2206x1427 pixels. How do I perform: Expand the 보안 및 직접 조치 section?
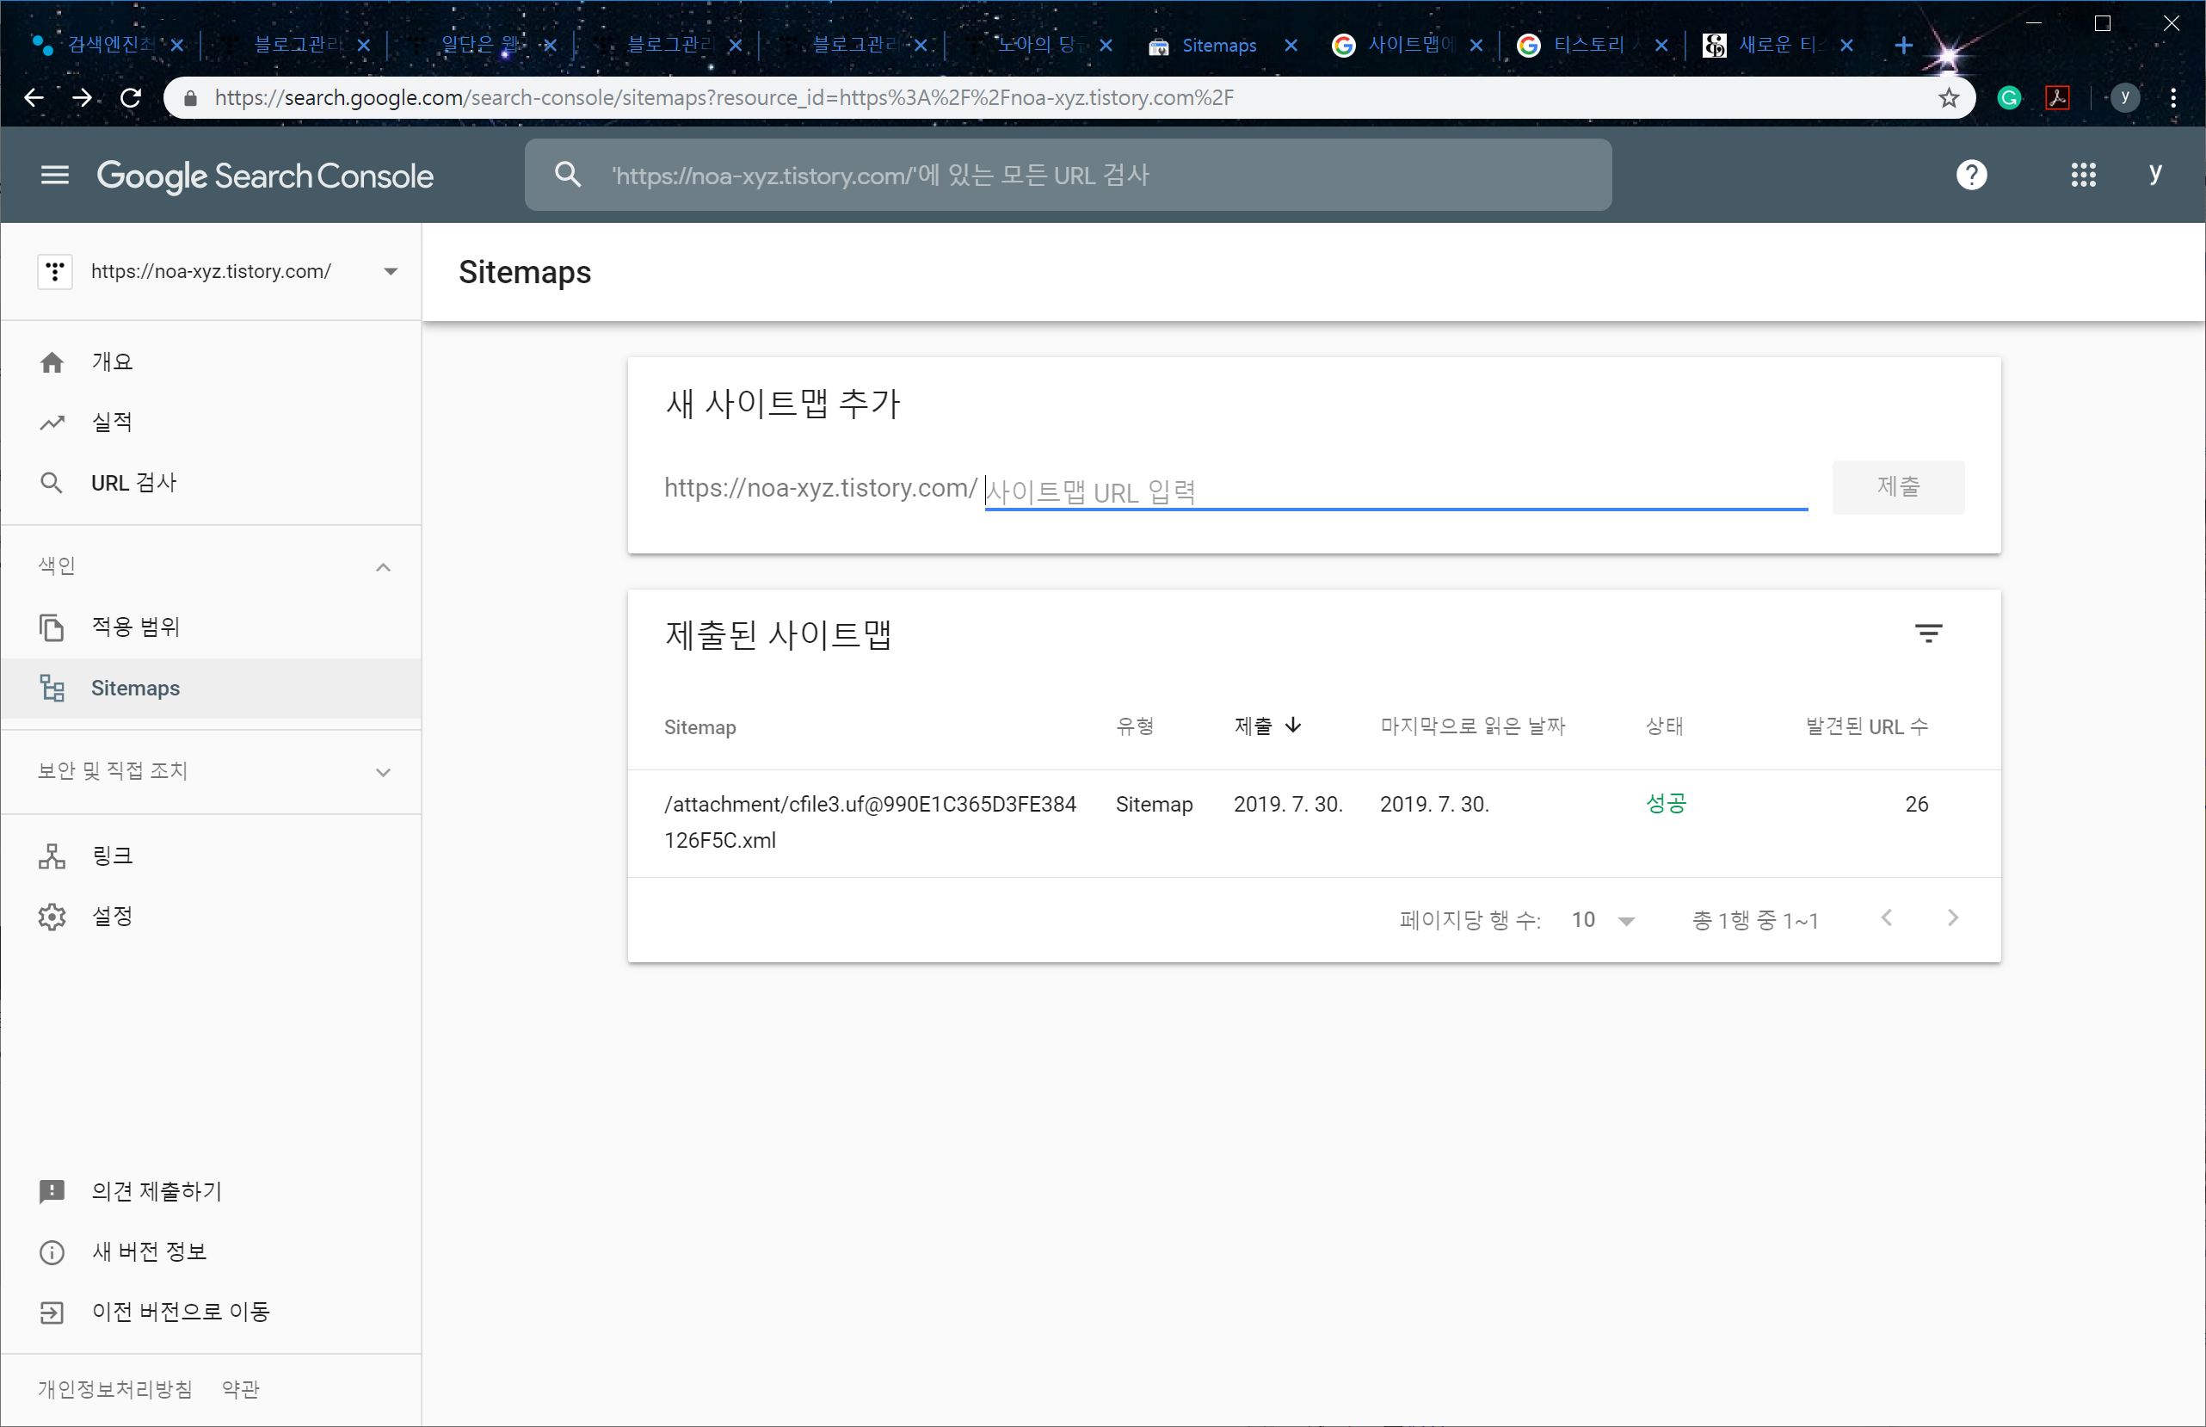(x=383, y=772)
